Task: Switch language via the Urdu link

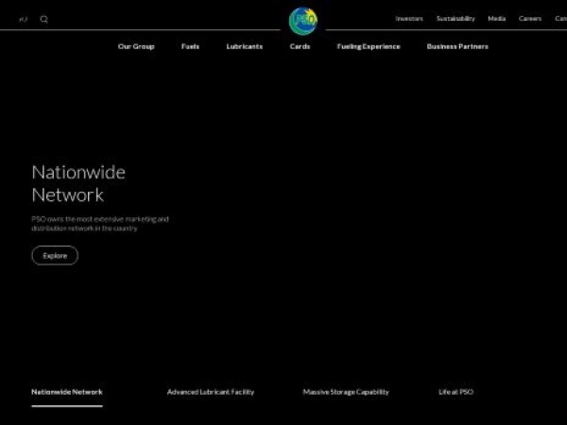Action: click(24, 19)
